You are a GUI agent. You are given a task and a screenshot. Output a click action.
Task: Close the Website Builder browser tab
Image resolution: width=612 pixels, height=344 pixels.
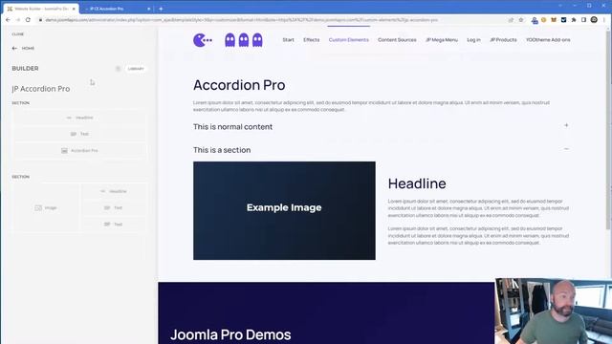coord(74,9)
